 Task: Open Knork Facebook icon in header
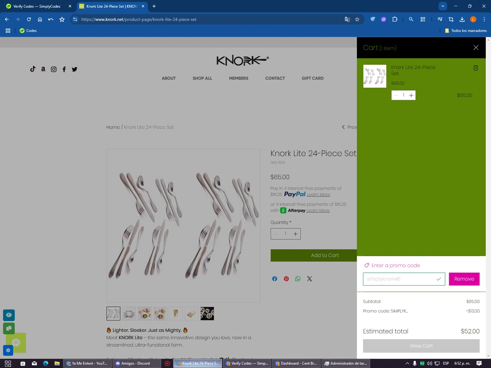coord(64,69)
